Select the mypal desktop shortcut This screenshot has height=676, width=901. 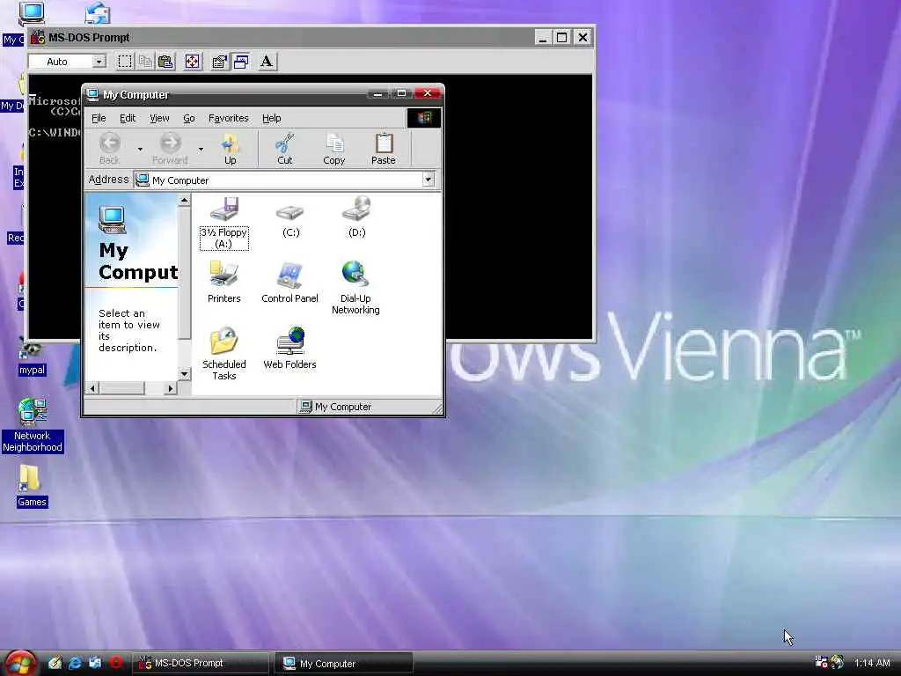click(32, 356)
